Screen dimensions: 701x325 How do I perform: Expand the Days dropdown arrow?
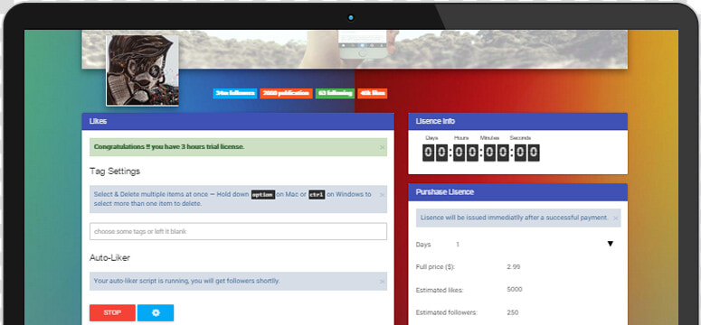click(611, 244)
